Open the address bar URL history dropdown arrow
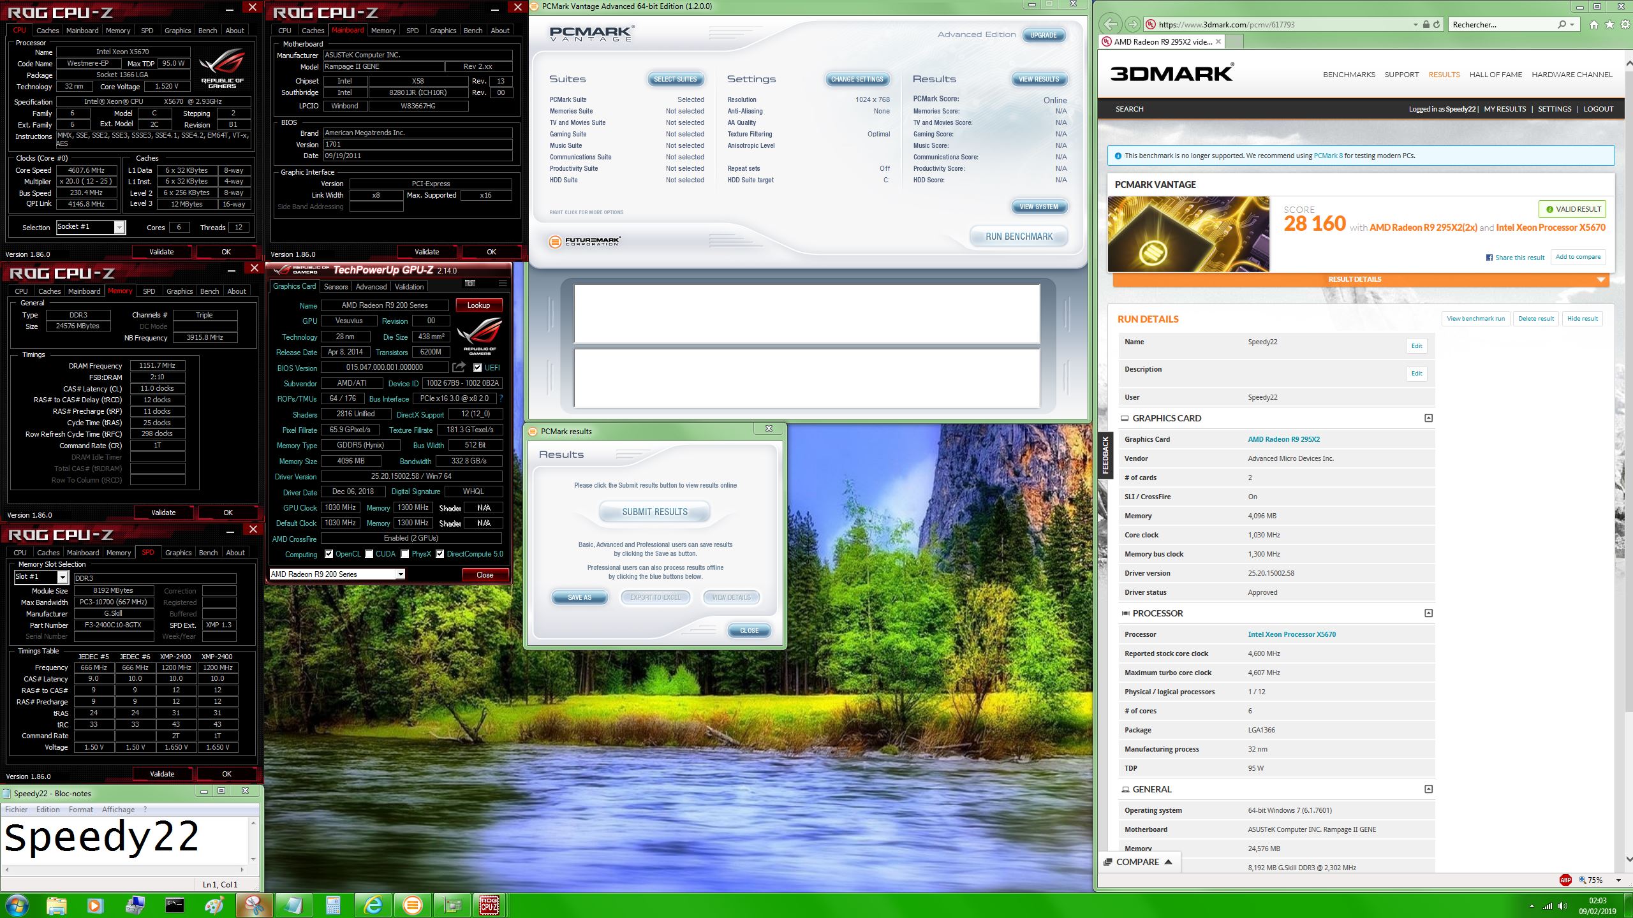 coord(1415,24)
